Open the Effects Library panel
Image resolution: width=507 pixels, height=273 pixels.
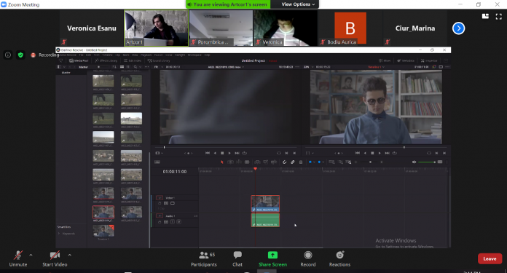pyautogui.click(x=106, y=60)
